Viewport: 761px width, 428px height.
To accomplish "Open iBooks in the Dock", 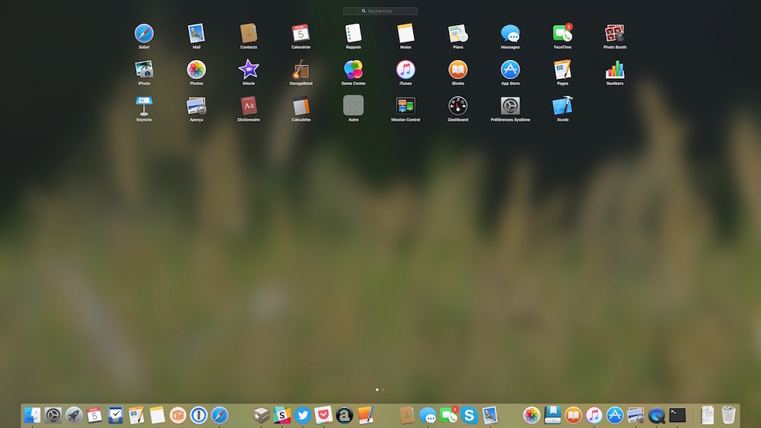I will pos(573,415).
